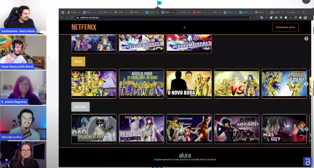Reload the netfenix page
Image resolution: width=314 pixels, height=168 pixels.
click(72, 17)
